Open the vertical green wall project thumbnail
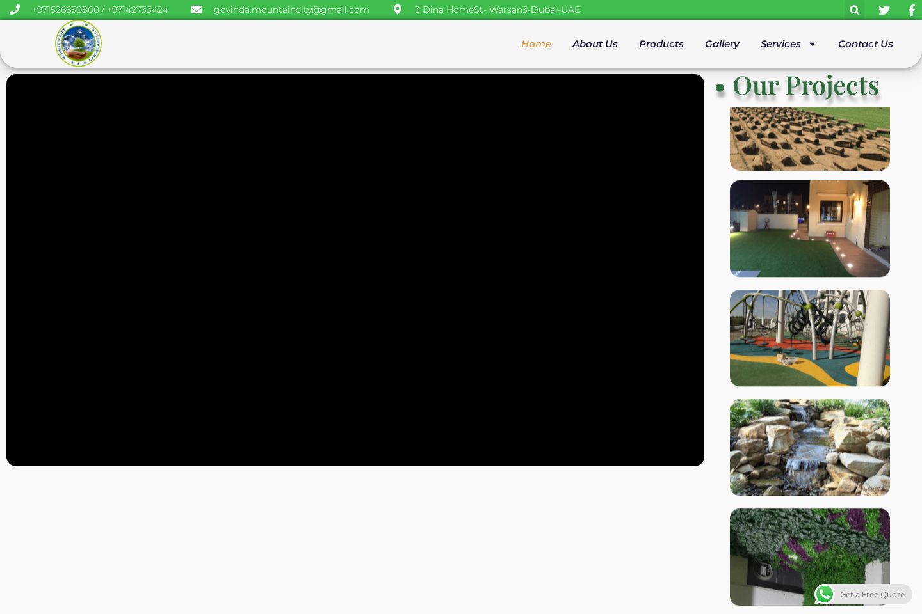Viewport: 922px width, 614px height. click(810, 557)
